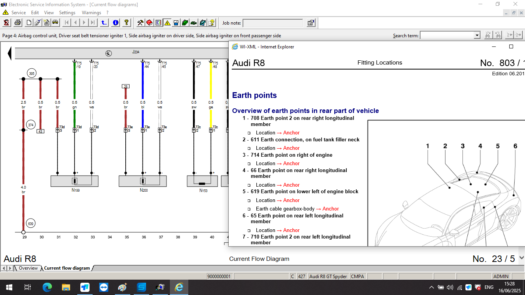
Task: Click the Print icon in the toolbar
Action: (x=18, y=23)
